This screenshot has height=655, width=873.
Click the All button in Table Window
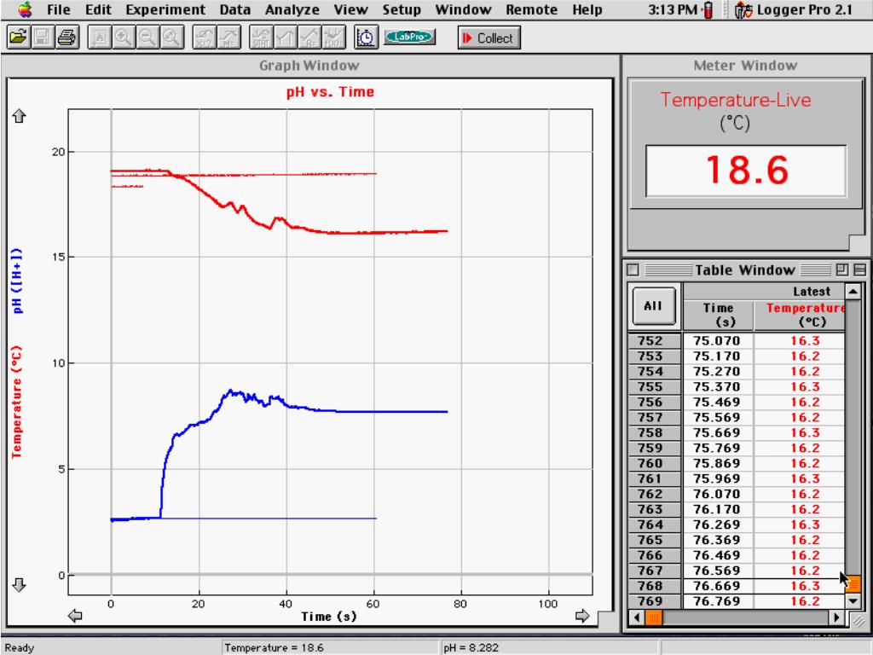[653, 306]
